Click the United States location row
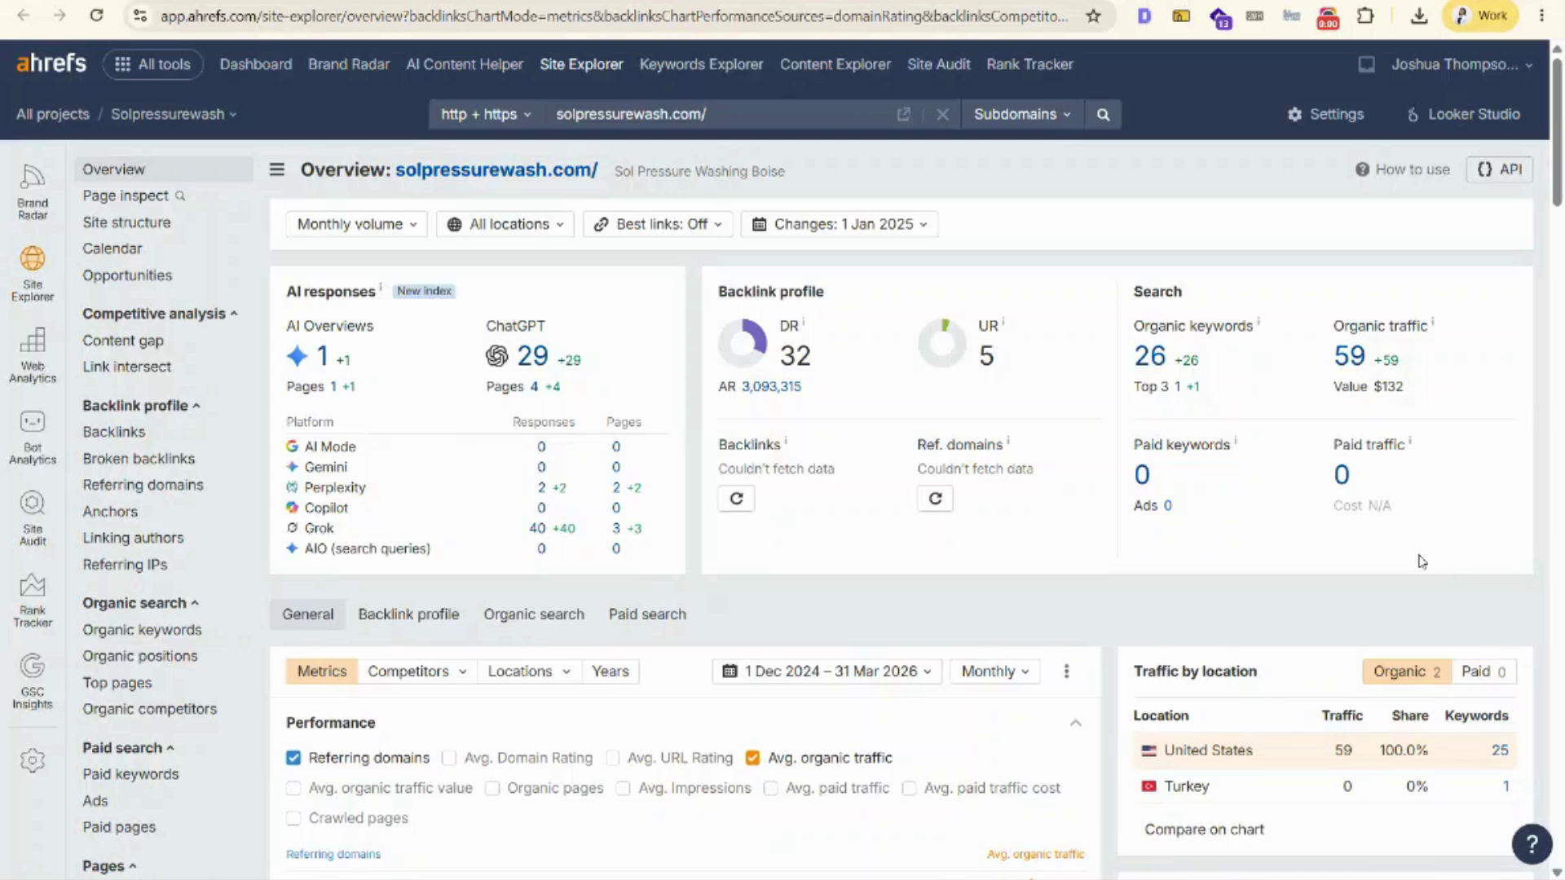The height and width of the screenshot is (880, 1565). point(1325,750)
